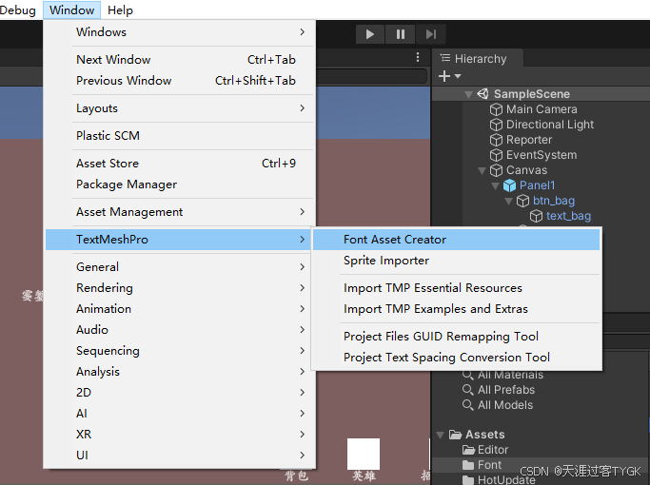Click the white square image above 英雄
650x485 pixels.
point(364,454)
